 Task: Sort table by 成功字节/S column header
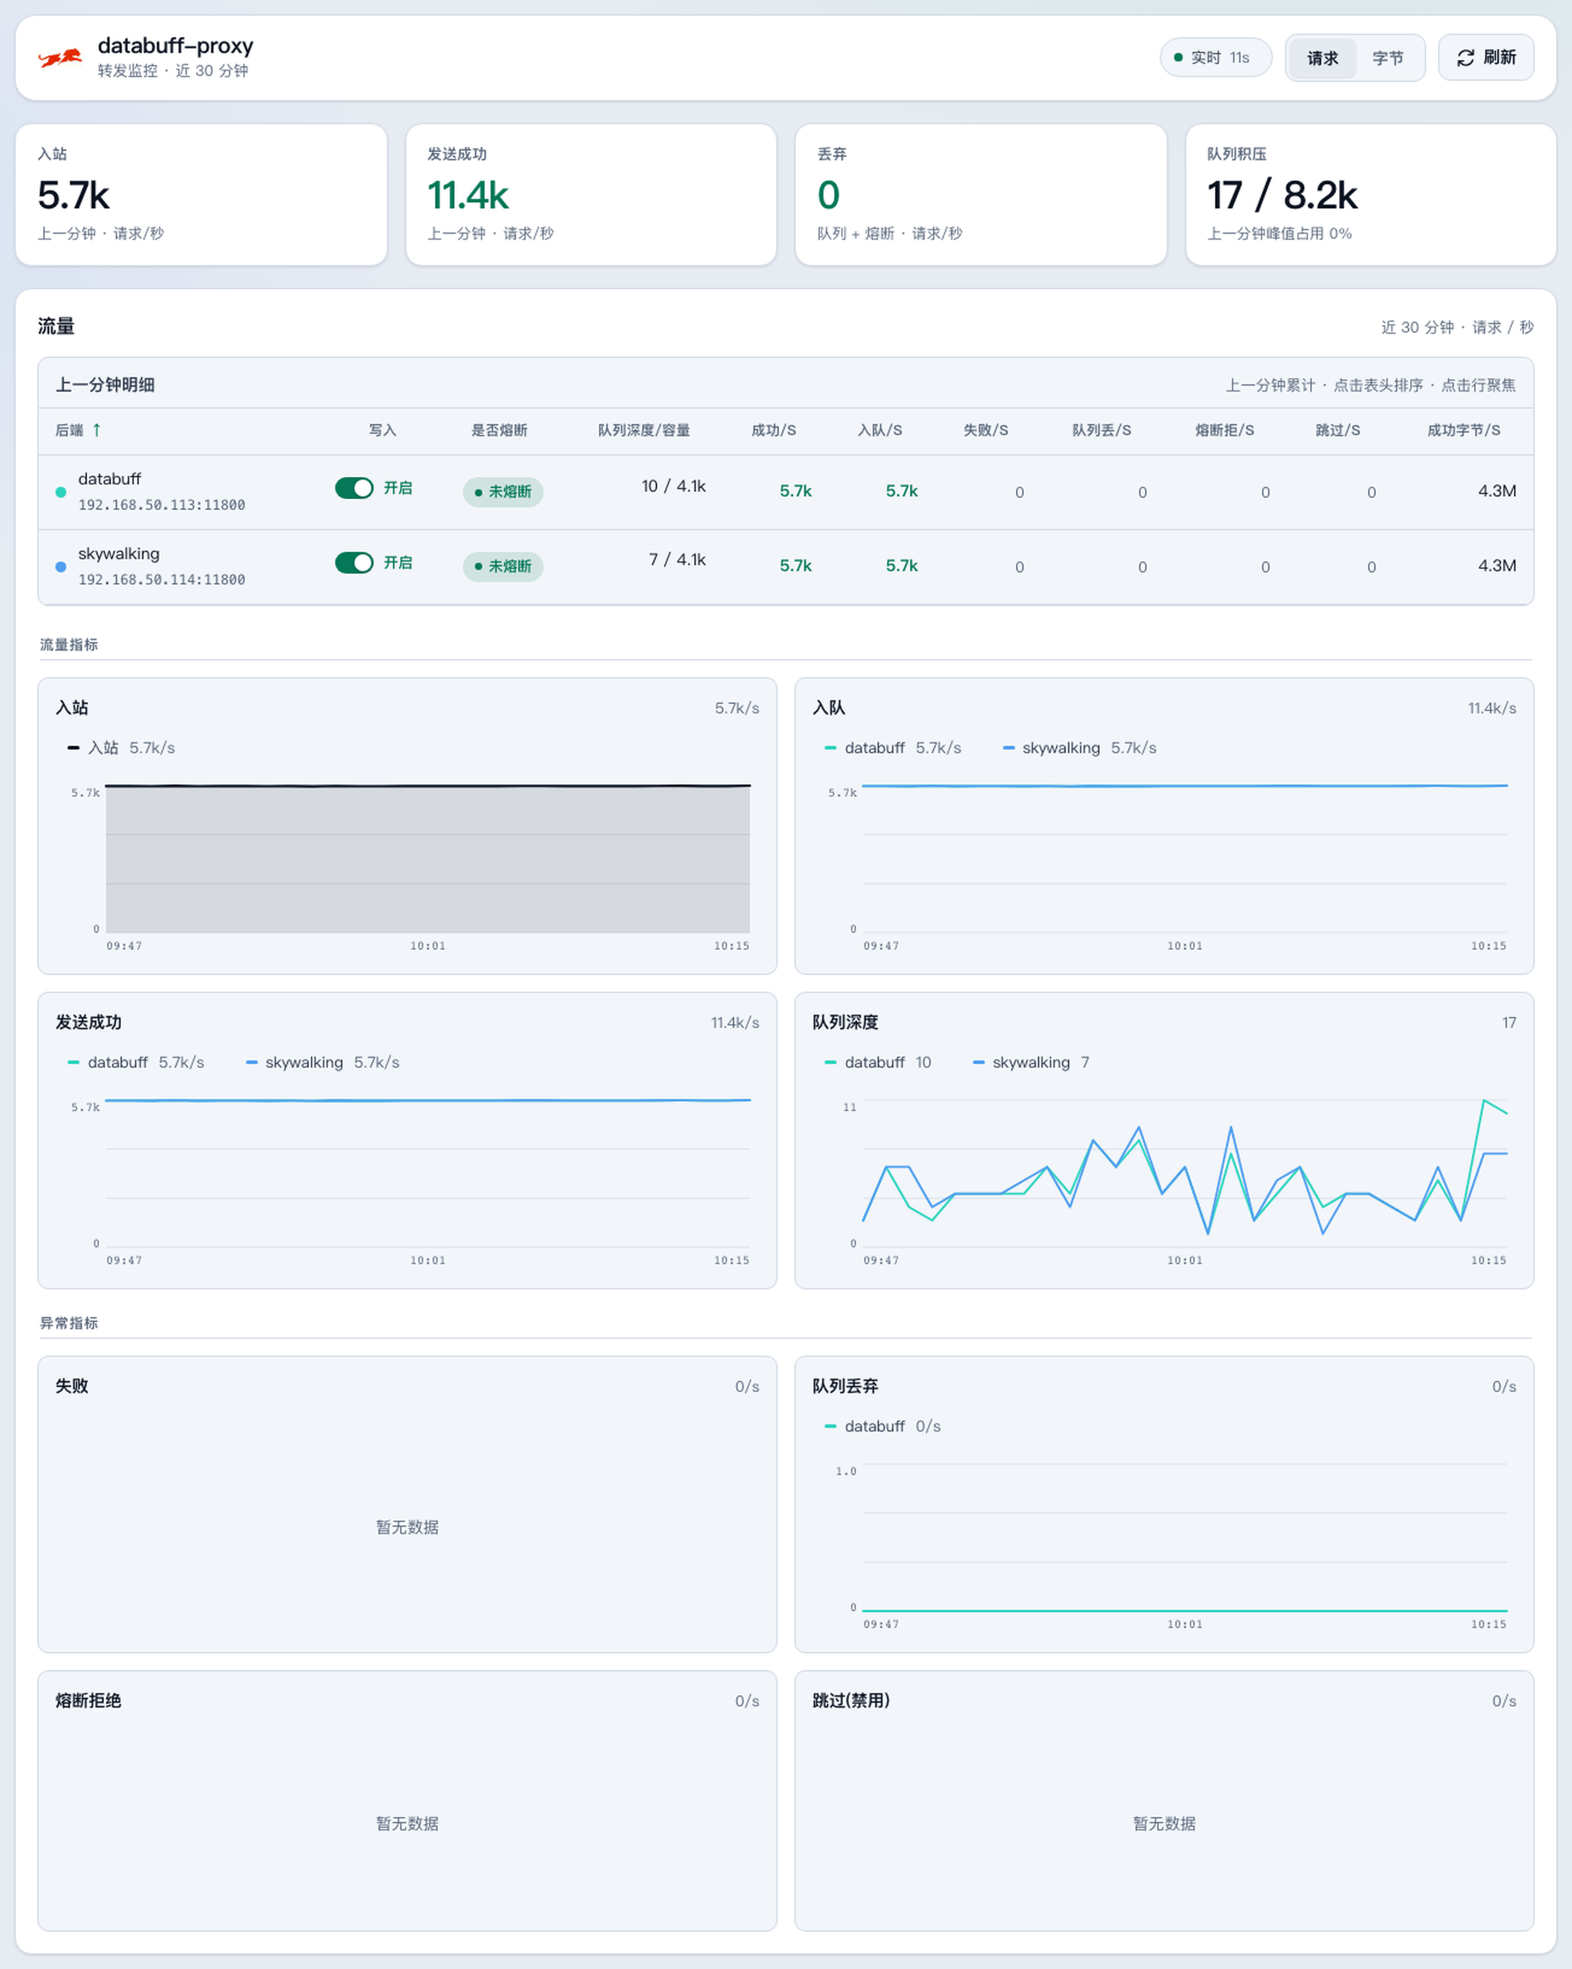[x=1464, y=430]
